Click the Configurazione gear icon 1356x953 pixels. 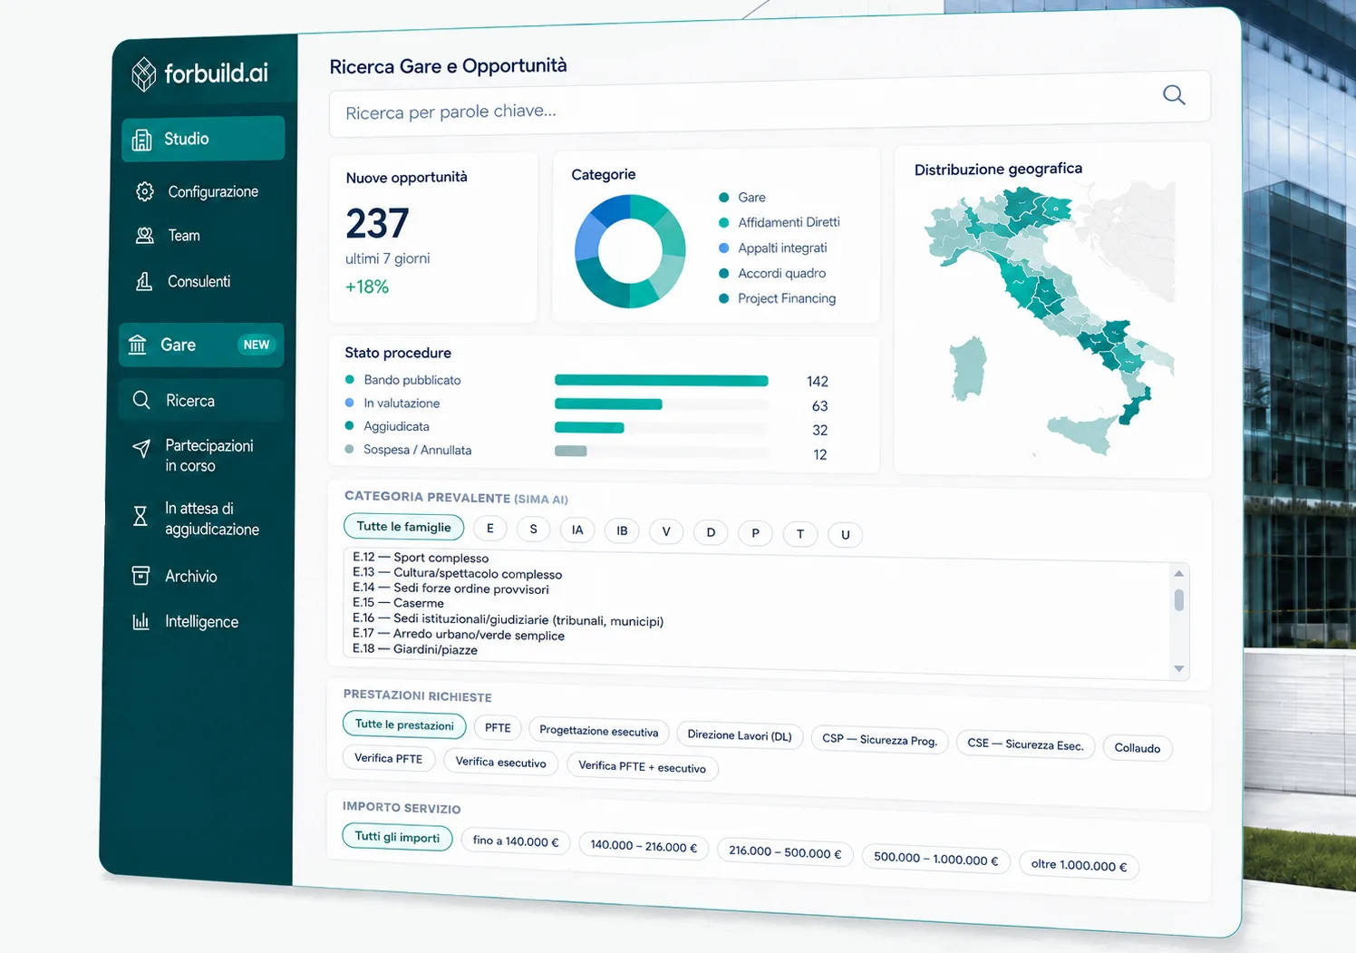click(145, 191)
